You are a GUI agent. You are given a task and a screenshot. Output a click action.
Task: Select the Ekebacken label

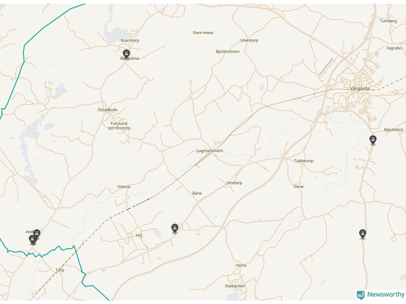(235, 286)
